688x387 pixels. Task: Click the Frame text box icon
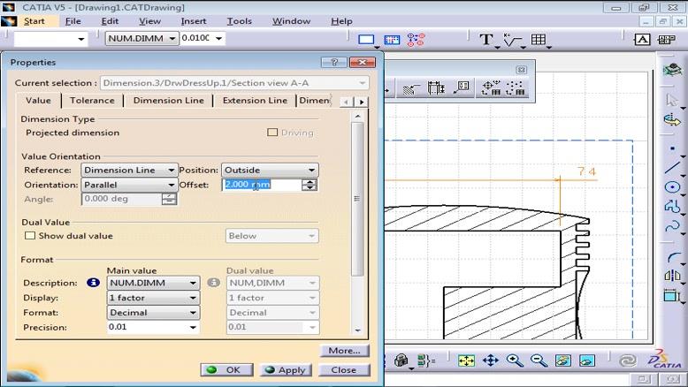click(642, 40)
